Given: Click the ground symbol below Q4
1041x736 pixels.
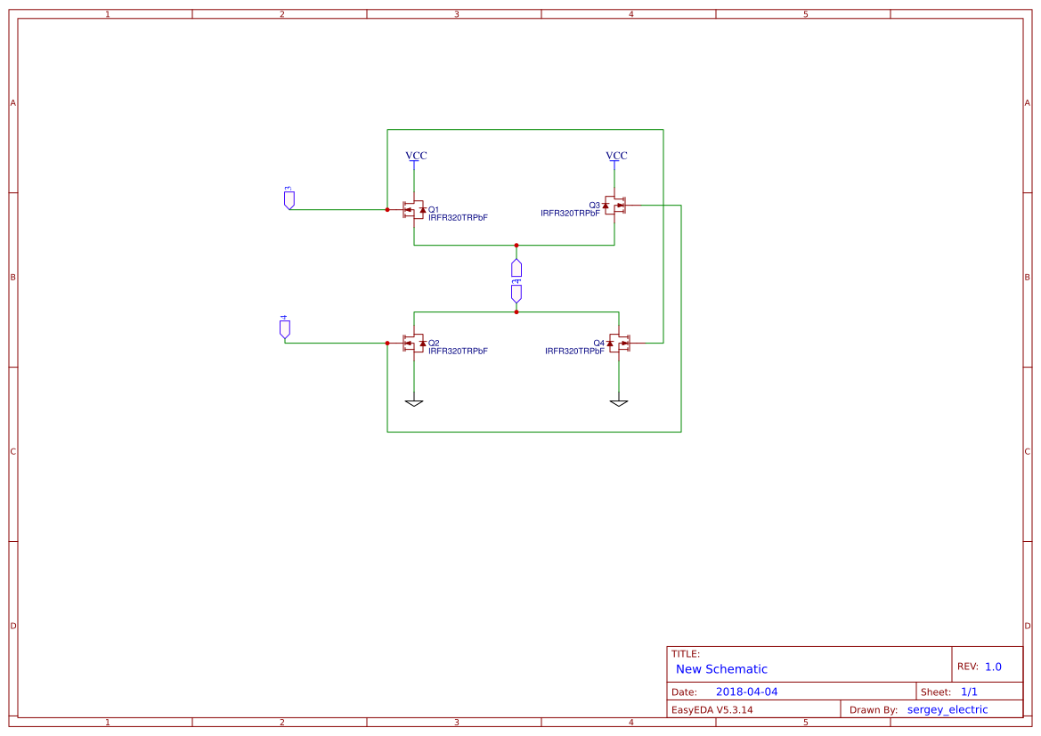Looking at the screenshot, I should [619, 403].
